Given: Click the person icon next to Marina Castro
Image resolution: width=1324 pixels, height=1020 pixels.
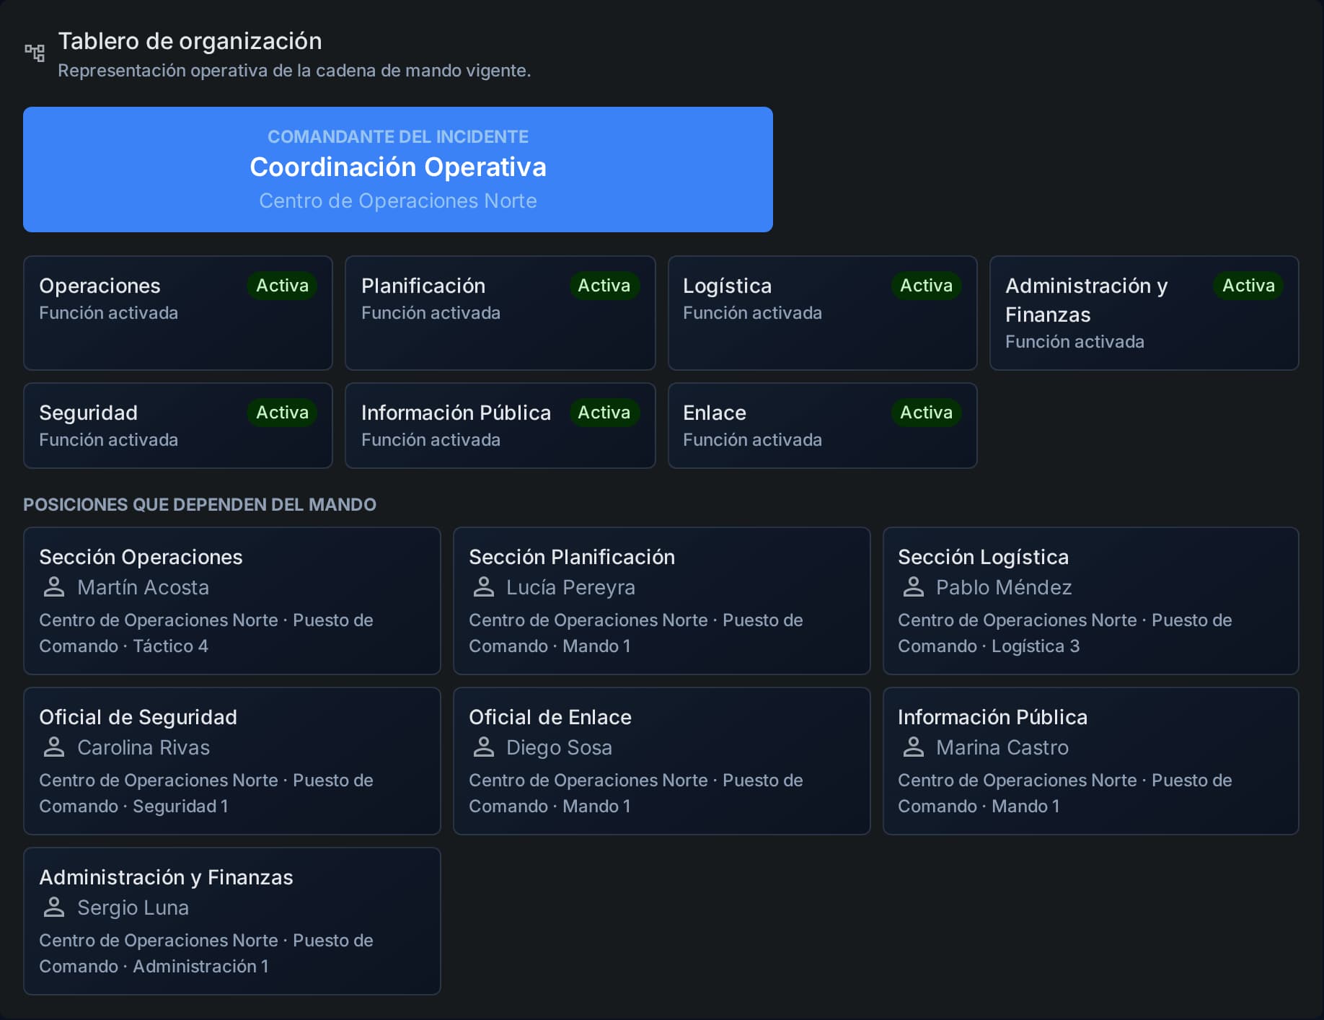Looking at the screenshot, I should 914,747.
